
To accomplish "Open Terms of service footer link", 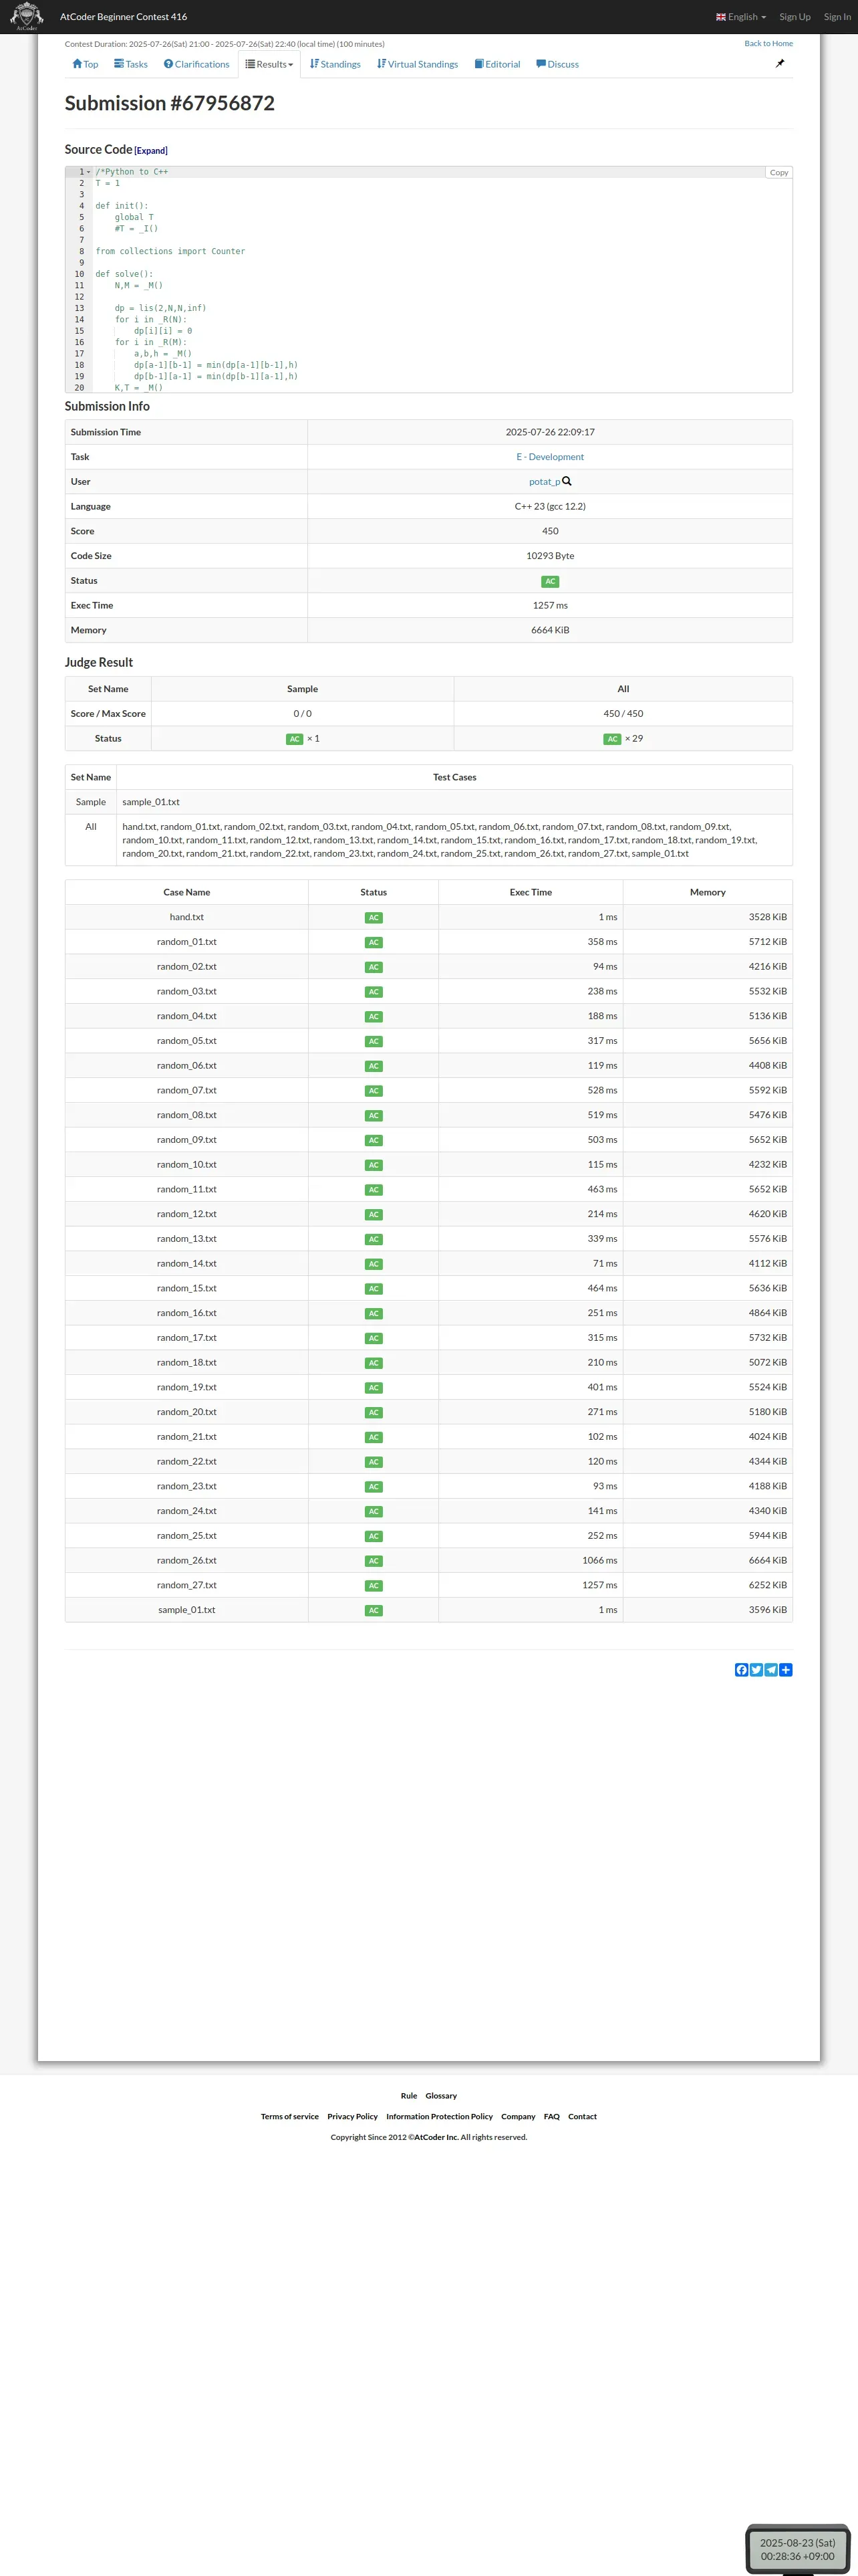I will pyautogui.click(x=289, y=2117).
